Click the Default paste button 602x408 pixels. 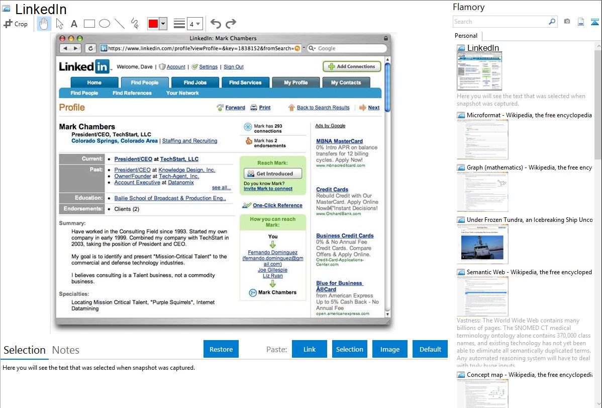430,349
